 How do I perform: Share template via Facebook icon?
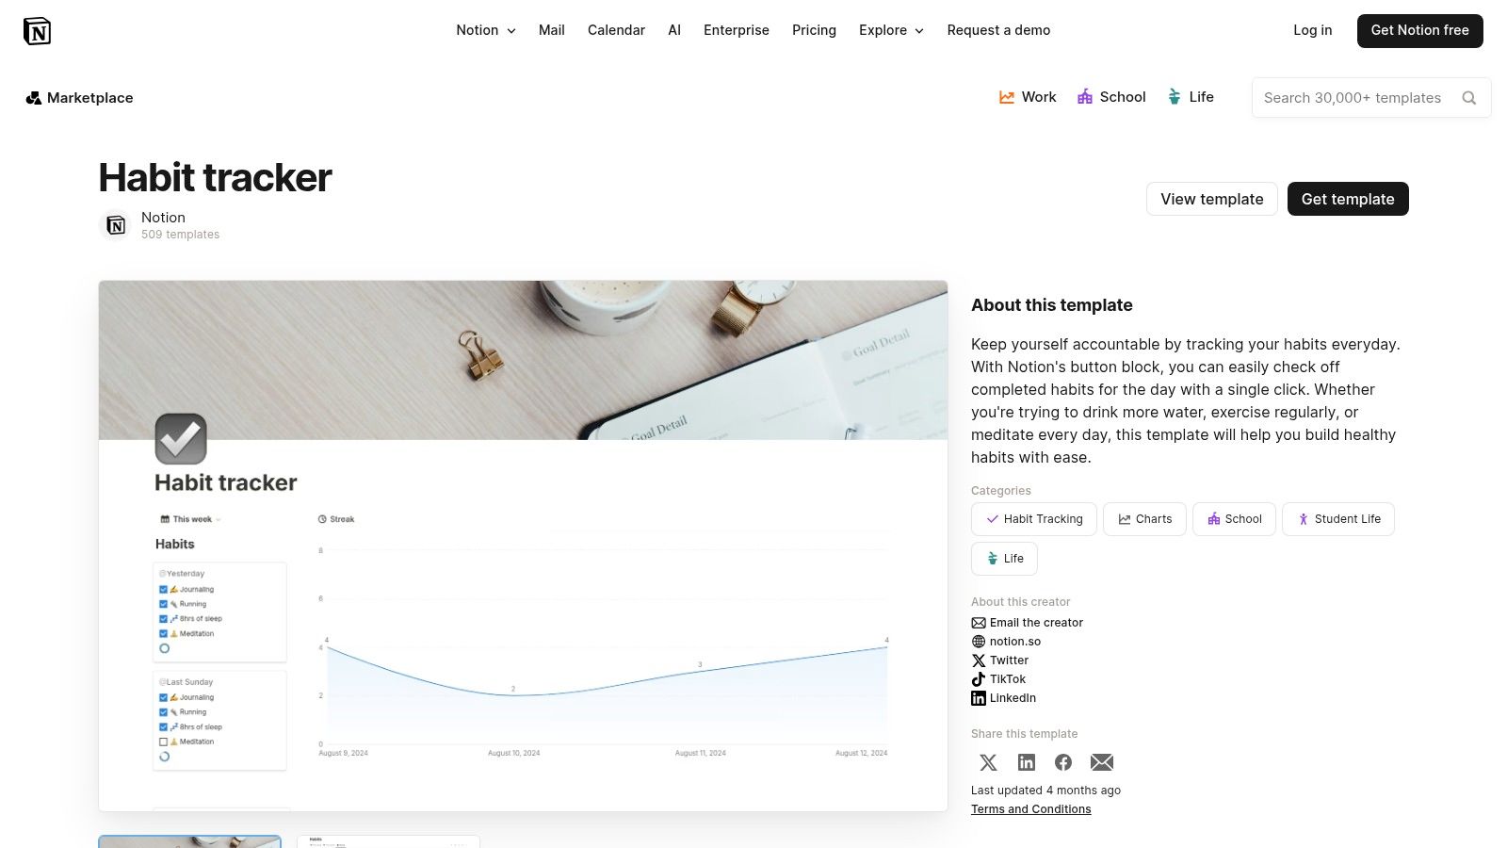(x=1063, y=762)
